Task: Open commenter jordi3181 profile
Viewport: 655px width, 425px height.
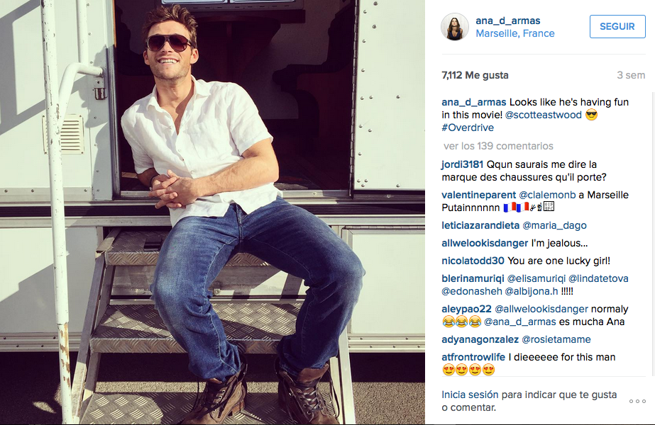Action: 463,165
